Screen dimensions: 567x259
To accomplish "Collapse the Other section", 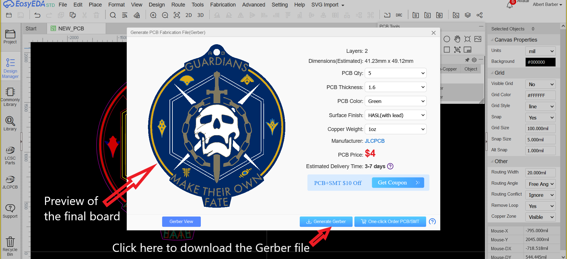I will point(492,161).
